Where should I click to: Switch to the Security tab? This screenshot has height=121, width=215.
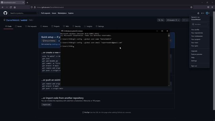pyautogui.click(x=77, y=26)
